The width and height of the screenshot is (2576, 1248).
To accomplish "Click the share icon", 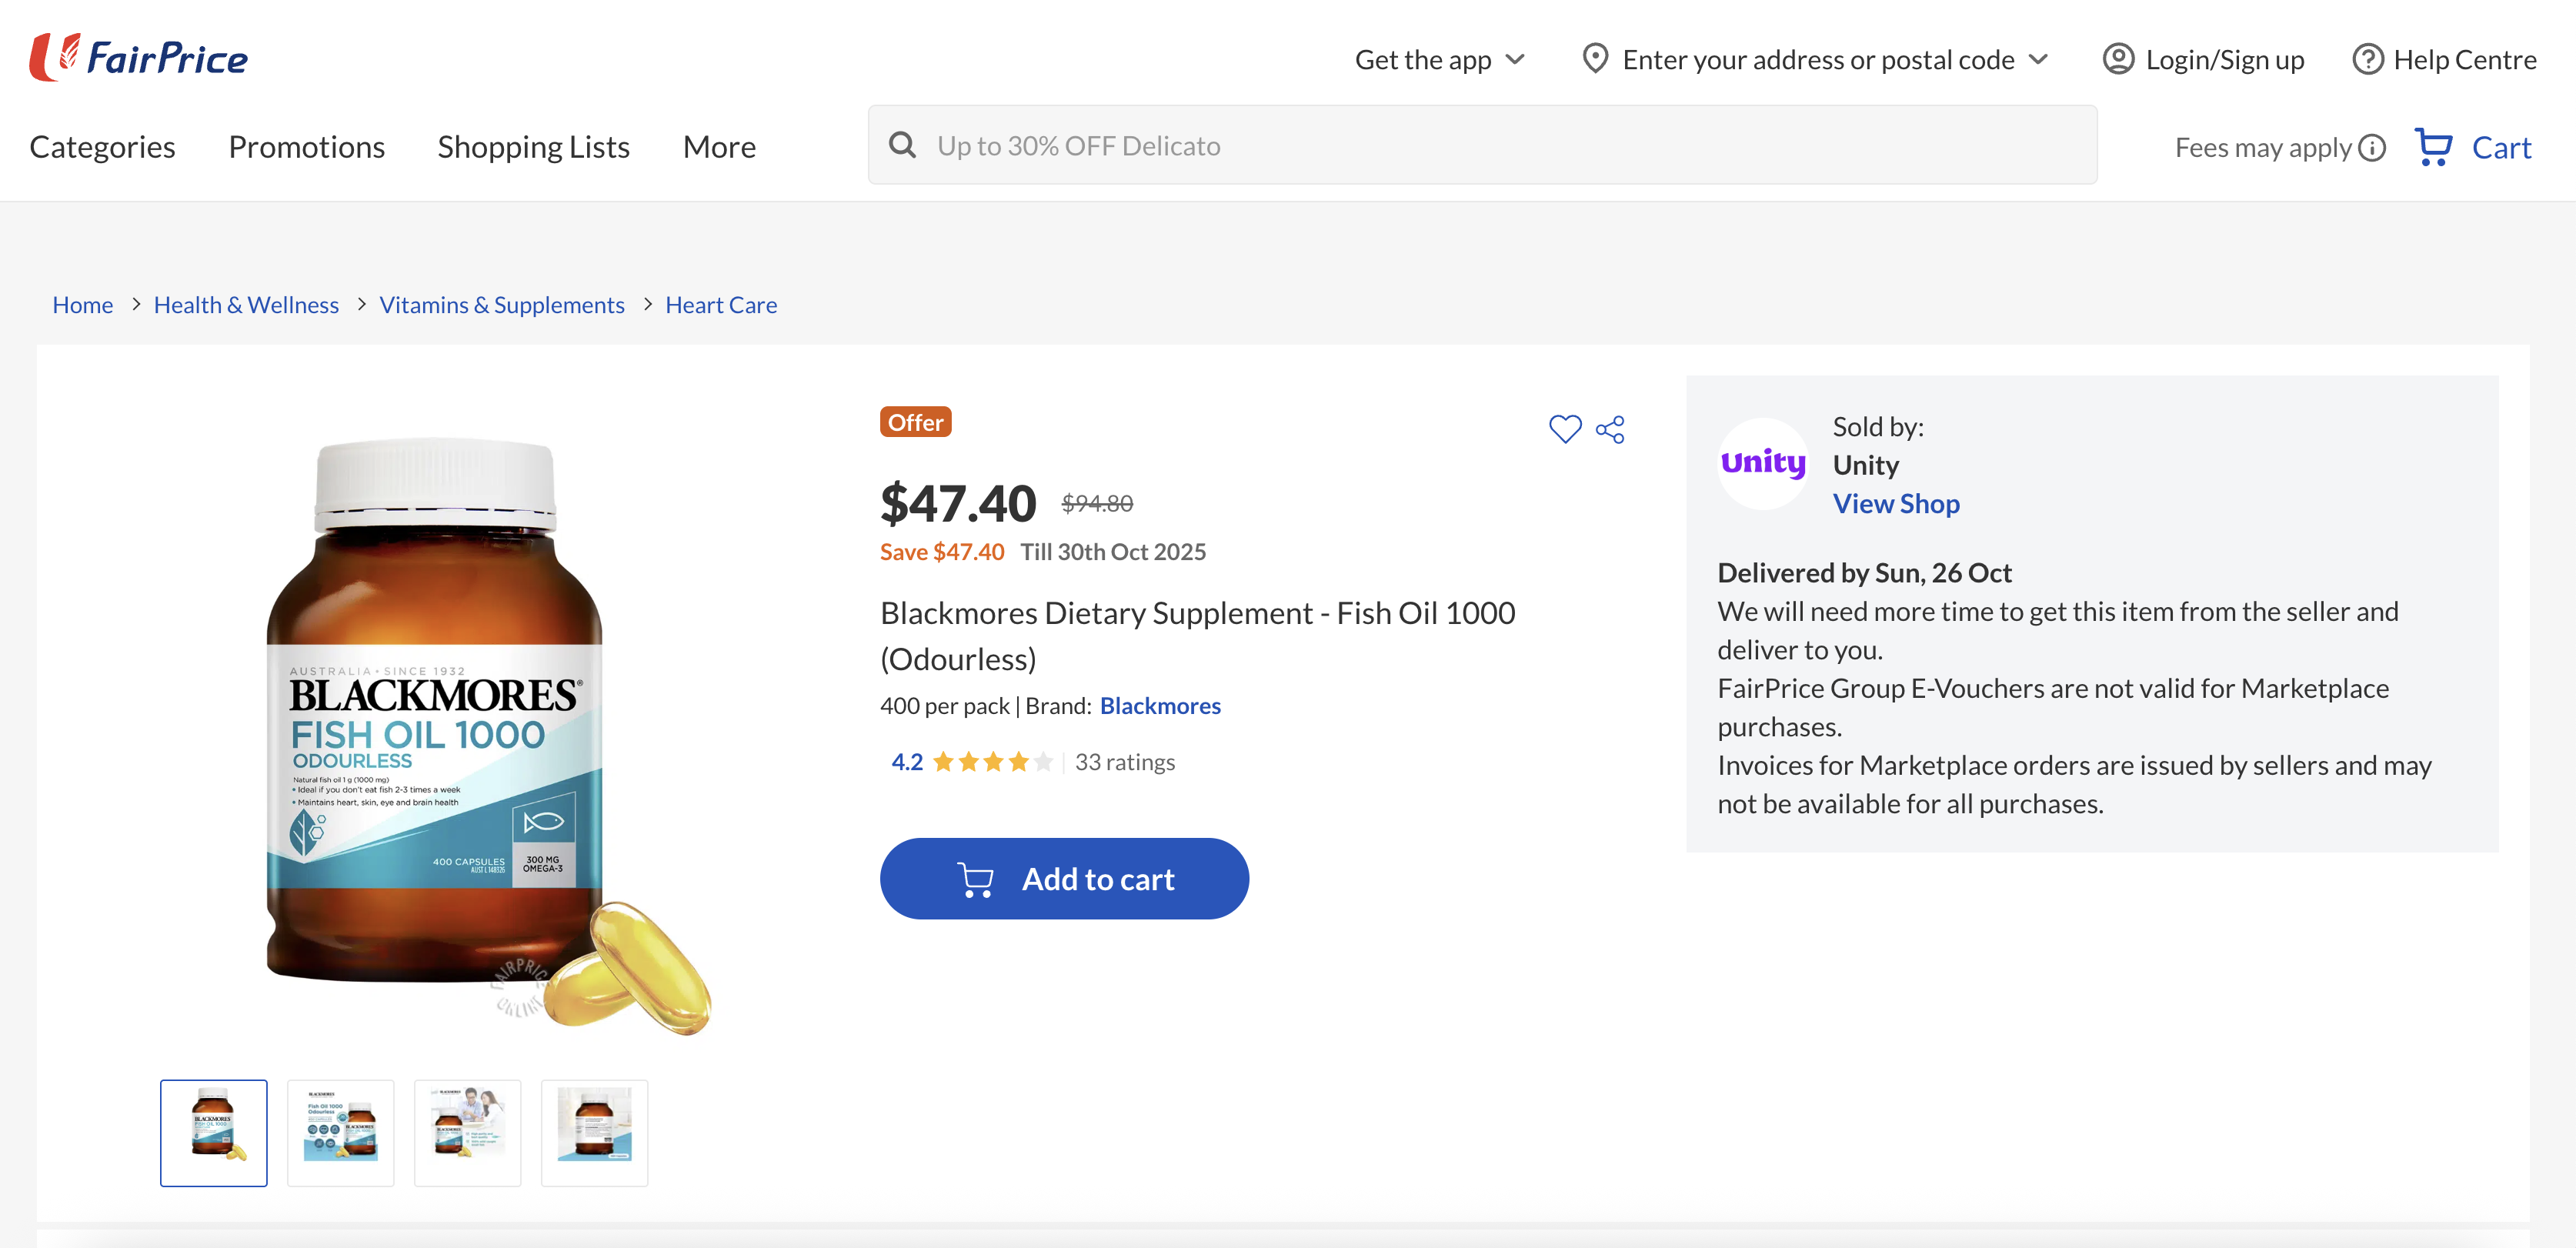I will [x=1610, y=430].
